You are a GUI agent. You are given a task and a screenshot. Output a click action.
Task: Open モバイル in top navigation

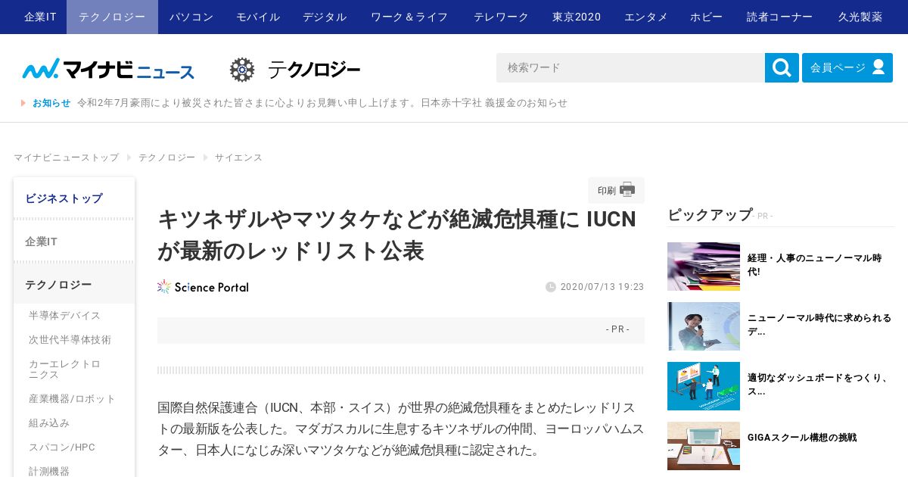[x=258, y=17]
